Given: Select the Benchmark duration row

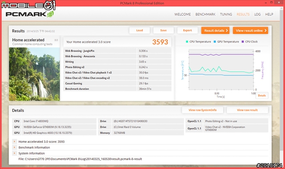Looking at the screenshot, I should click(117, 89).
